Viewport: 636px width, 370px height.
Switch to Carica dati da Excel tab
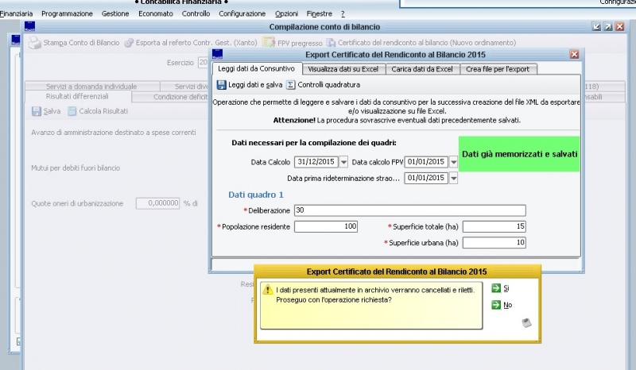422,69
